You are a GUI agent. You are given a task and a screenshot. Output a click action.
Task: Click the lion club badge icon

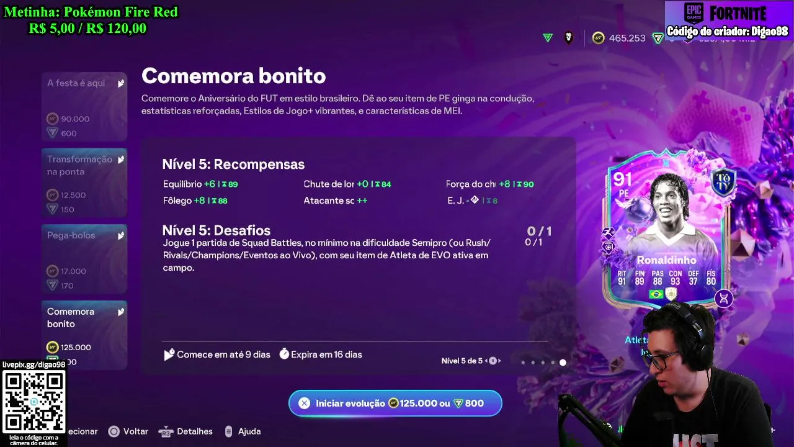(569, 38)
